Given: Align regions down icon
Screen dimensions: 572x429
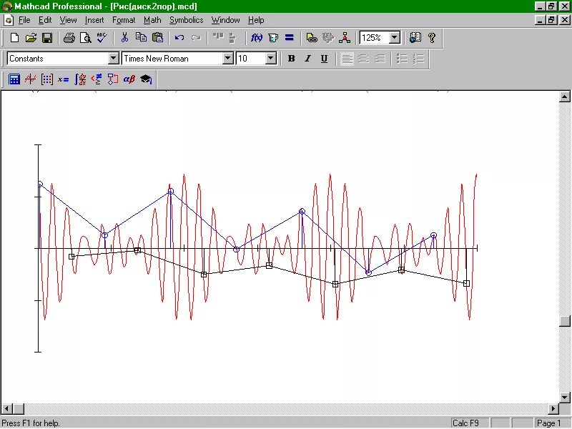Looking at the screenshot, I should [233, 38].
